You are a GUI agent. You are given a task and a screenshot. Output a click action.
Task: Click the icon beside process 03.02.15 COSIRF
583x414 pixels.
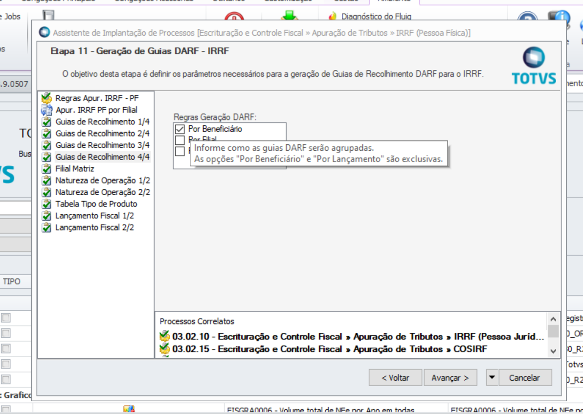pyautogui.click(x=164, y=348)
